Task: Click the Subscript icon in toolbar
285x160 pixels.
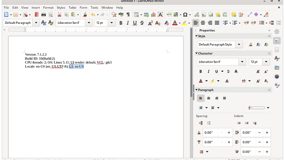Action: tap(158, 23)
